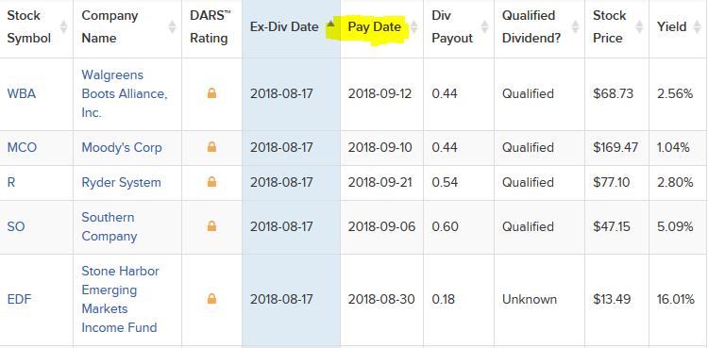The image size is (708, 348).
Task: Click the Ex-Div Date header label
Action: pos(284,27)
